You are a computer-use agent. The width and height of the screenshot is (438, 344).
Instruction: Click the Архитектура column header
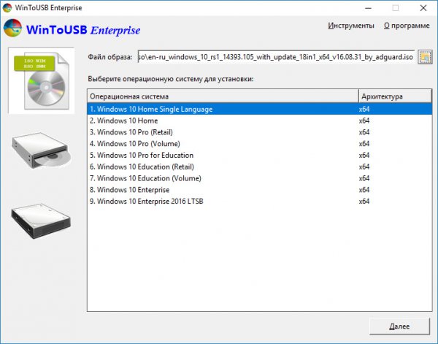pos(393,96)
